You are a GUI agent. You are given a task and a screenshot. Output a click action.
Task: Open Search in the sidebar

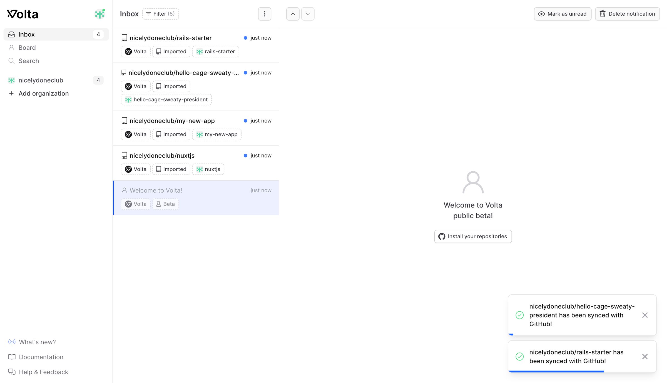pos(56,61)
